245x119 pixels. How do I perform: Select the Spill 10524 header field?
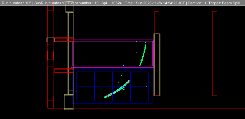(x=111, y=3)
